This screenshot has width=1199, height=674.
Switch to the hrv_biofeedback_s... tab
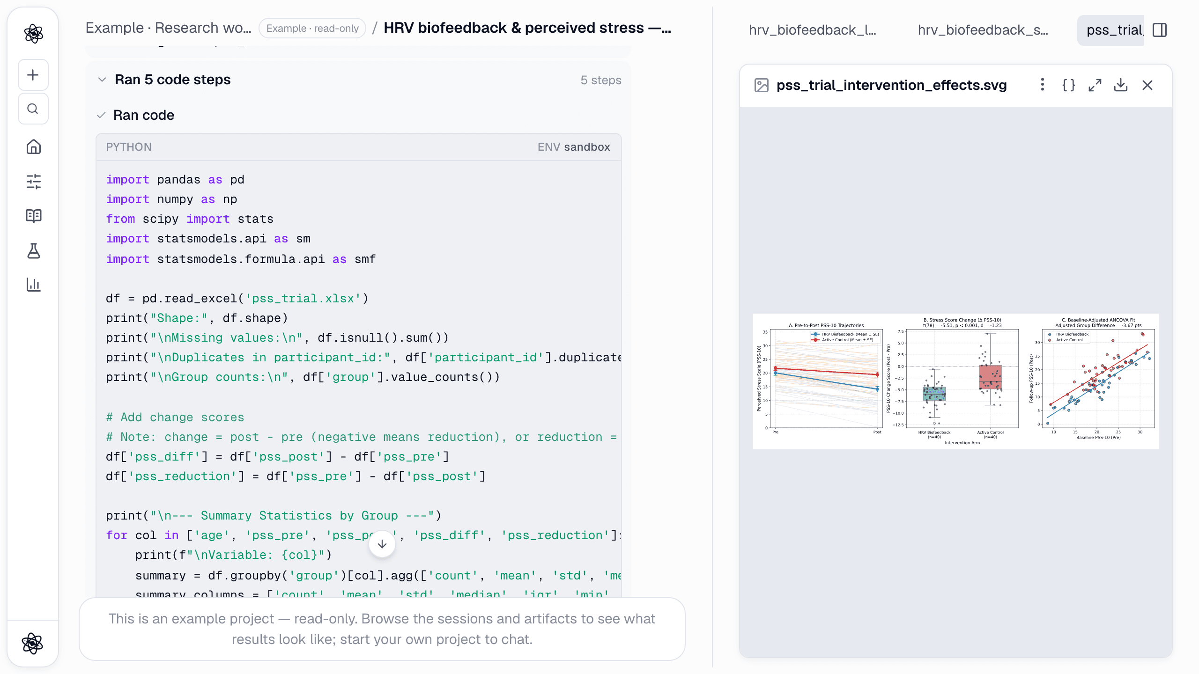click(x=983, y=30)
